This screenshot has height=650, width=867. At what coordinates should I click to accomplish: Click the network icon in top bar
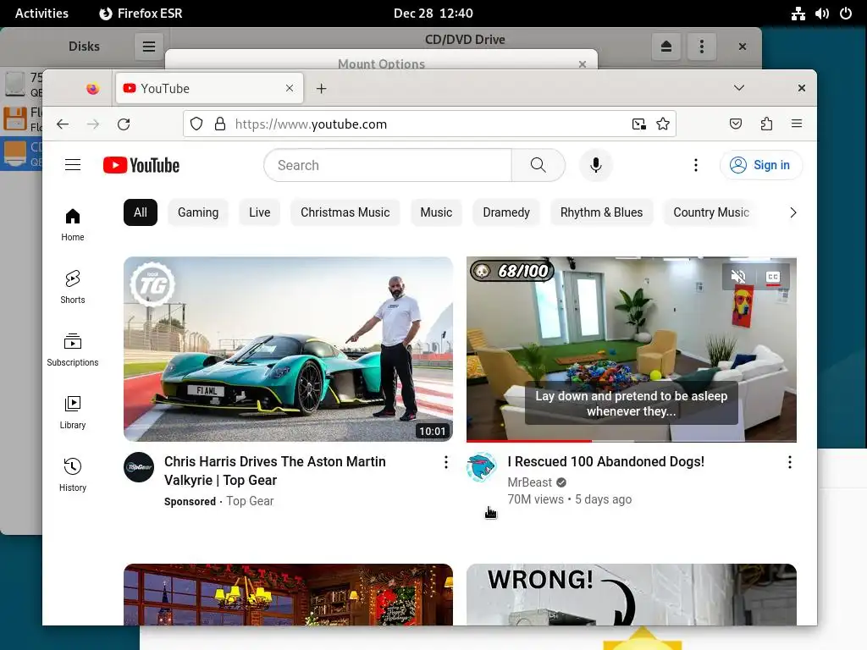(798, 14)
